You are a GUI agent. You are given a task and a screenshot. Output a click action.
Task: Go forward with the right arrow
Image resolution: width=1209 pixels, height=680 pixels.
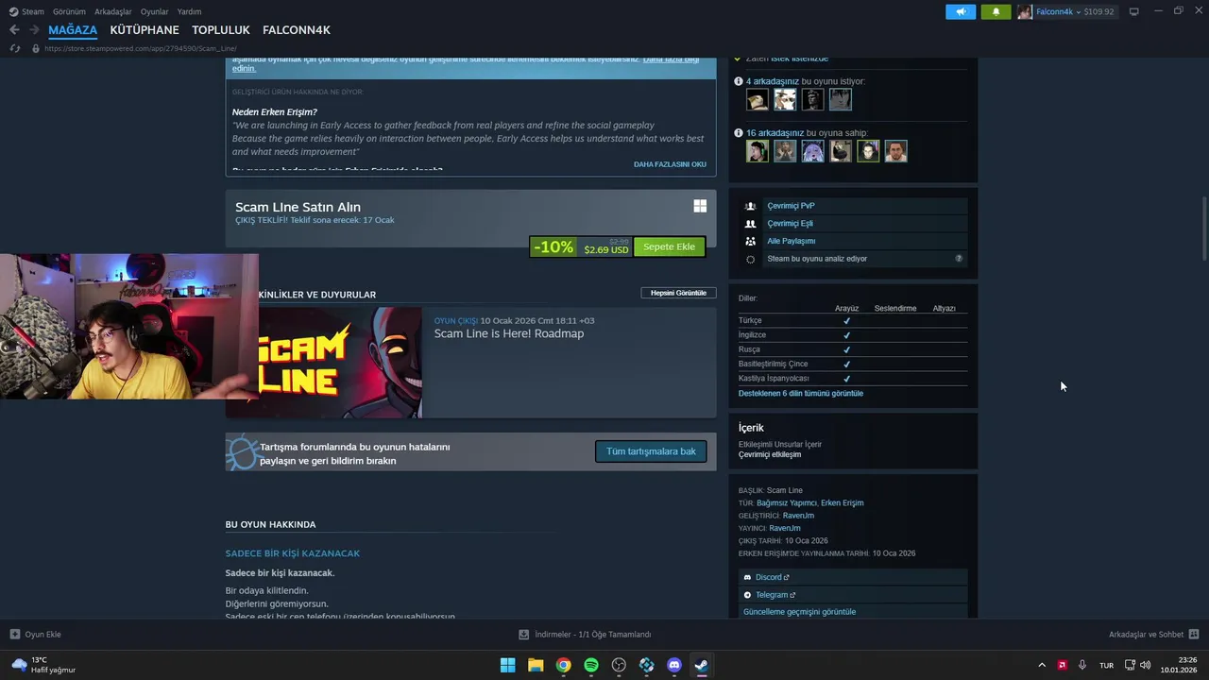34,30
